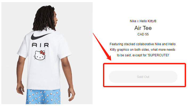Click the 'SUPERCUTE!' word in description
Image resolution: width=194 pixels, height=106 pixels.
pyautogui.click(x=158, y=55)
